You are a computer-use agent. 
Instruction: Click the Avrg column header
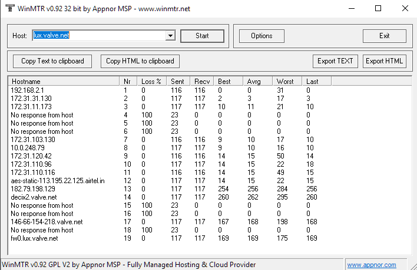tap(258, 82)
